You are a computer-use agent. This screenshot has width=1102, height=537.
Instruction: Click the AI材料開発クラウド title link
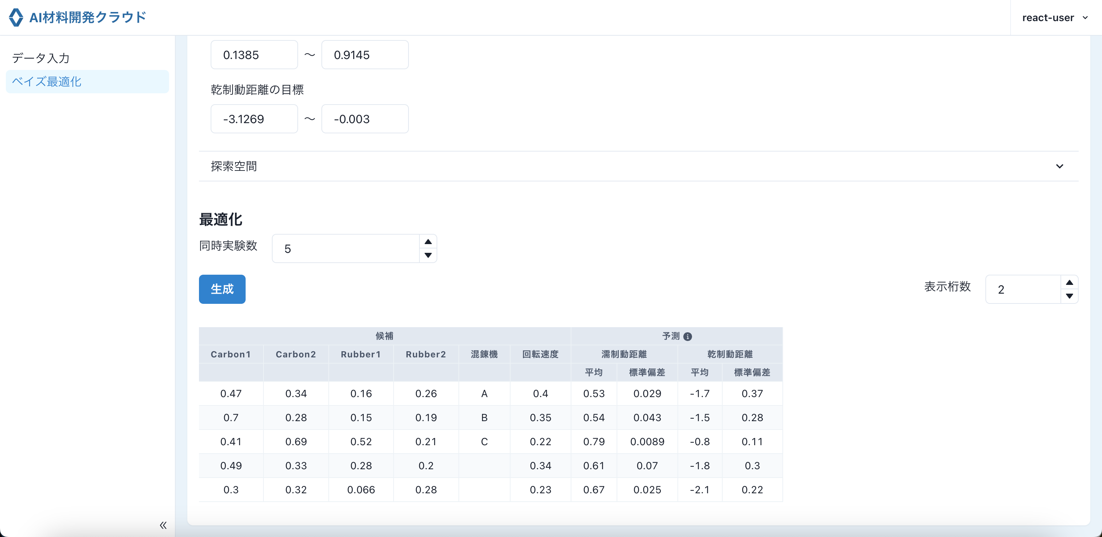88,17
